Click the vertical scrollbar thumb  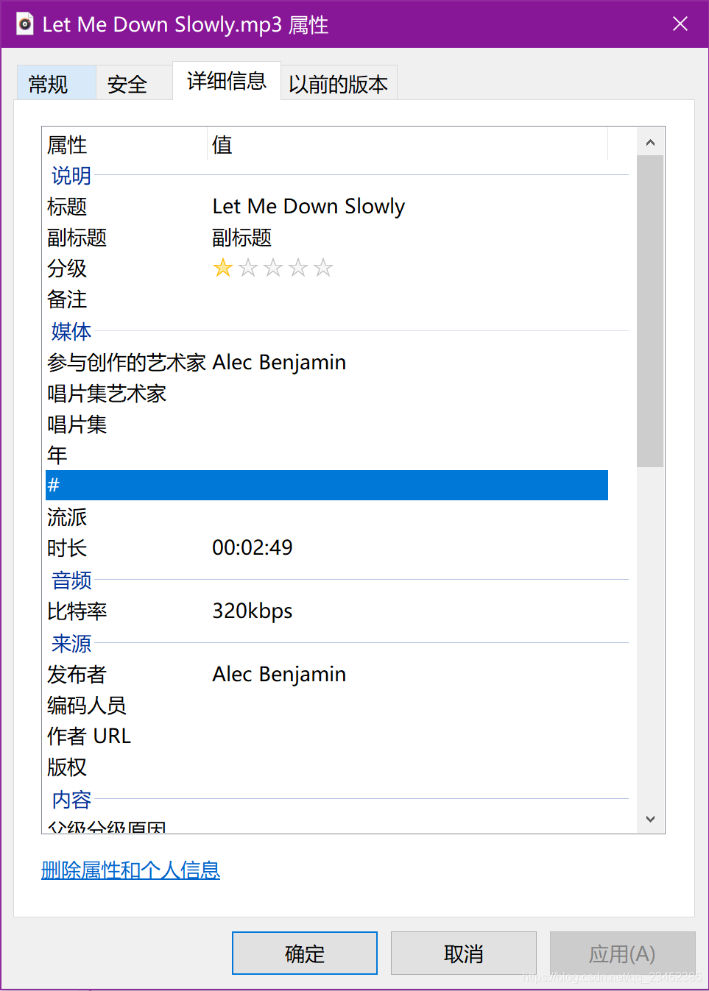pos(650,311)
